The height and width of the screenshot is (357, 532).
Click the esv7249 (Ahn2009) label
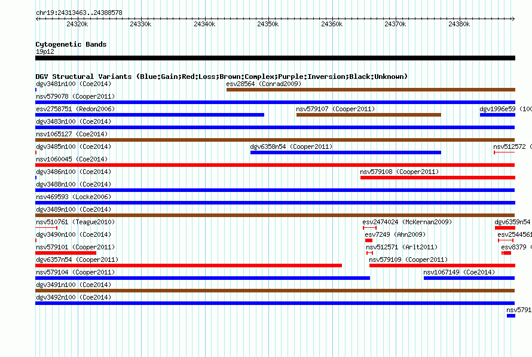click(x=395, y=234)
